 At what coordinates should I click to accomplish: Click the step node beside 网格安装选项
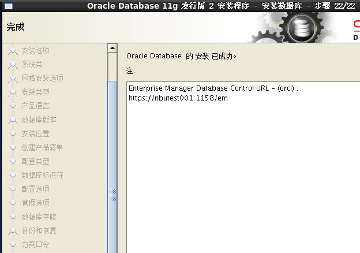[x=13, y=78]
